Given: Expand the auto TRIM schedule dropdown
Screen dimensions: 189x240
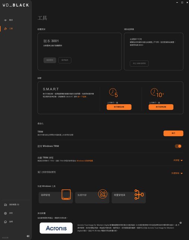Looking at the screenshot, I should [178, 160].
